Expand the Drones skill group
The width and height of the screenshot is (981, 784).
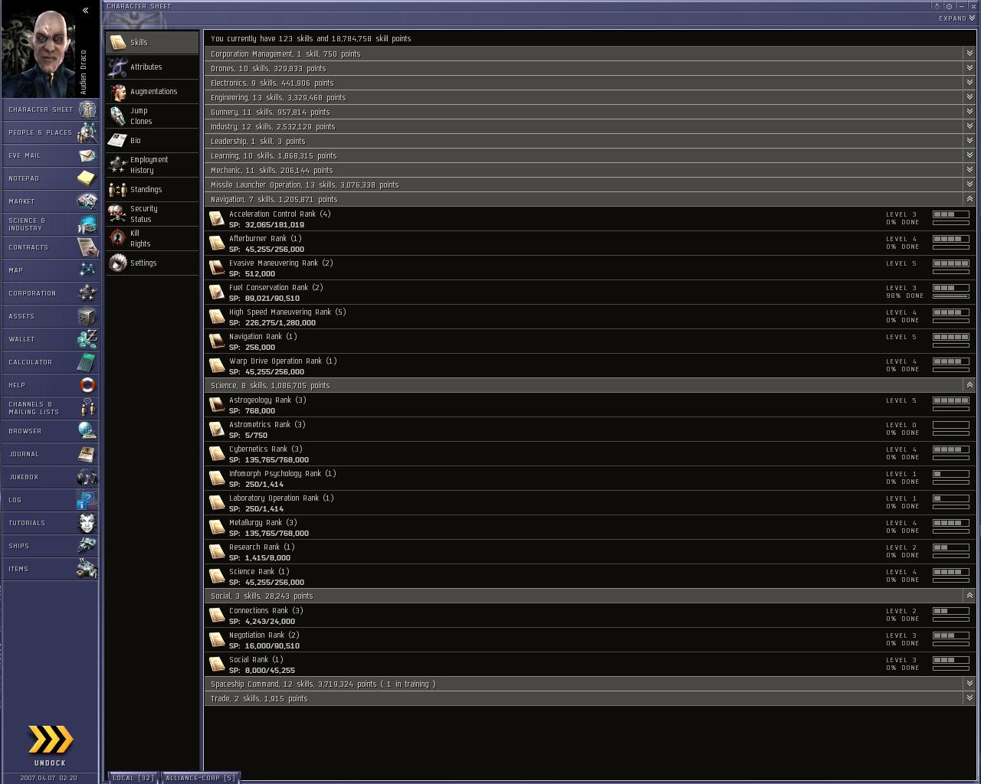[970, 68]
